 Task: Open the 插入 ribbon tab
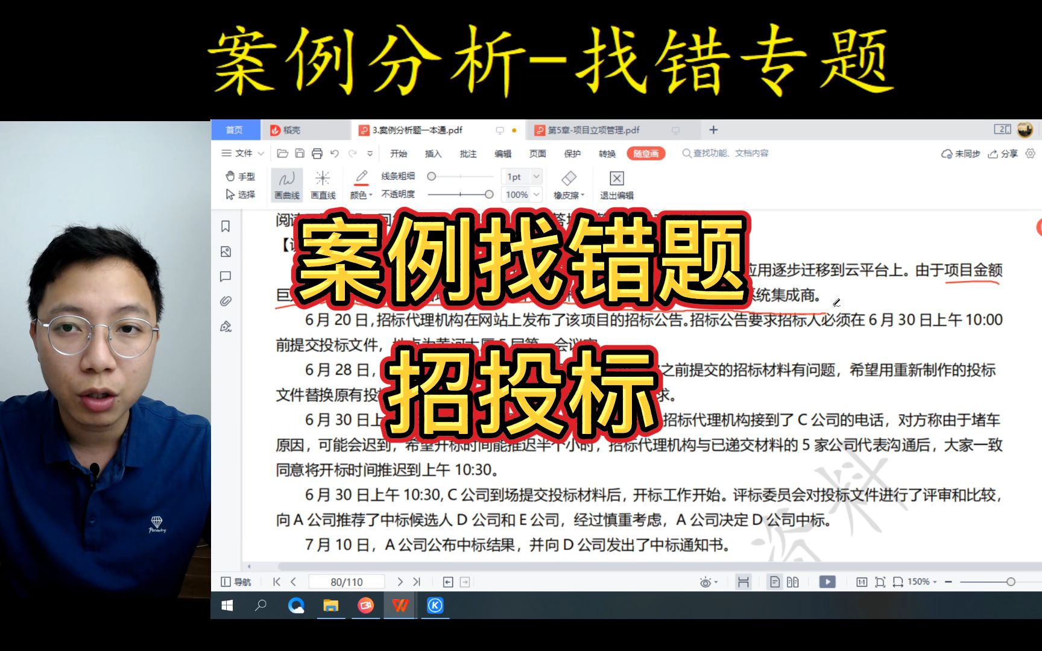(x=432, y=154)
